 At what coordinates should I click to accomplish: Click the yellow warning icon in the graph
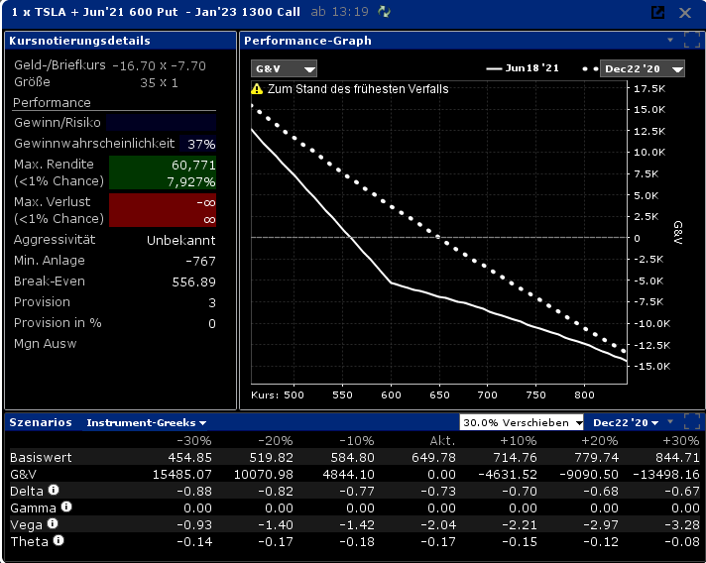[x=257, y=89]
